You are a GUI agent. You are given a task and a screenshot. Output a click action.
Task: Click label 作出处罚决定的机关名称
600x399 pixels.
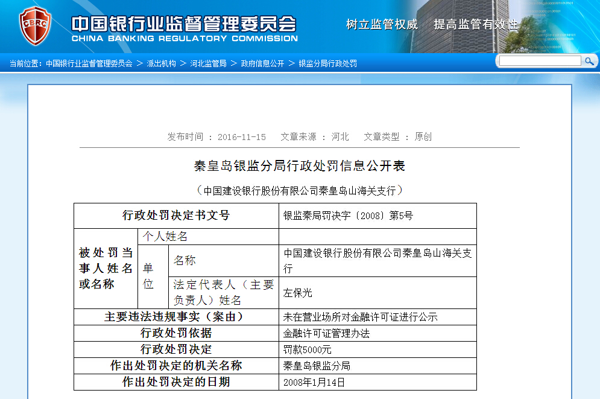(176, 366)
